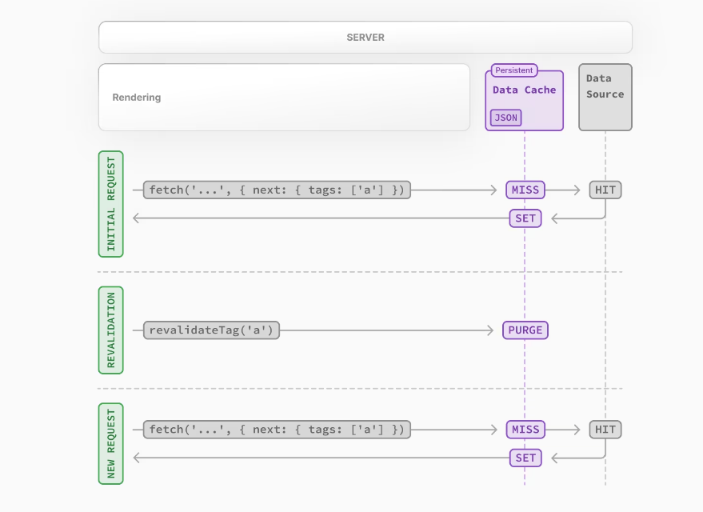Click the SET badge in New Request
The width and height of the screenshot is (703, 512).
tap(525, 458)
